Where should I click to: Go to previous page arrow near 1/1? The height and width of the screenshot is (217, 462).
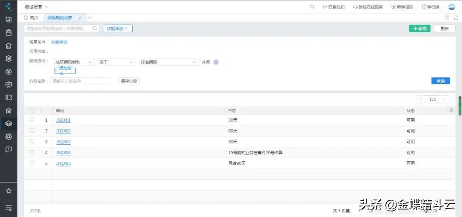[x=421, y=99]
